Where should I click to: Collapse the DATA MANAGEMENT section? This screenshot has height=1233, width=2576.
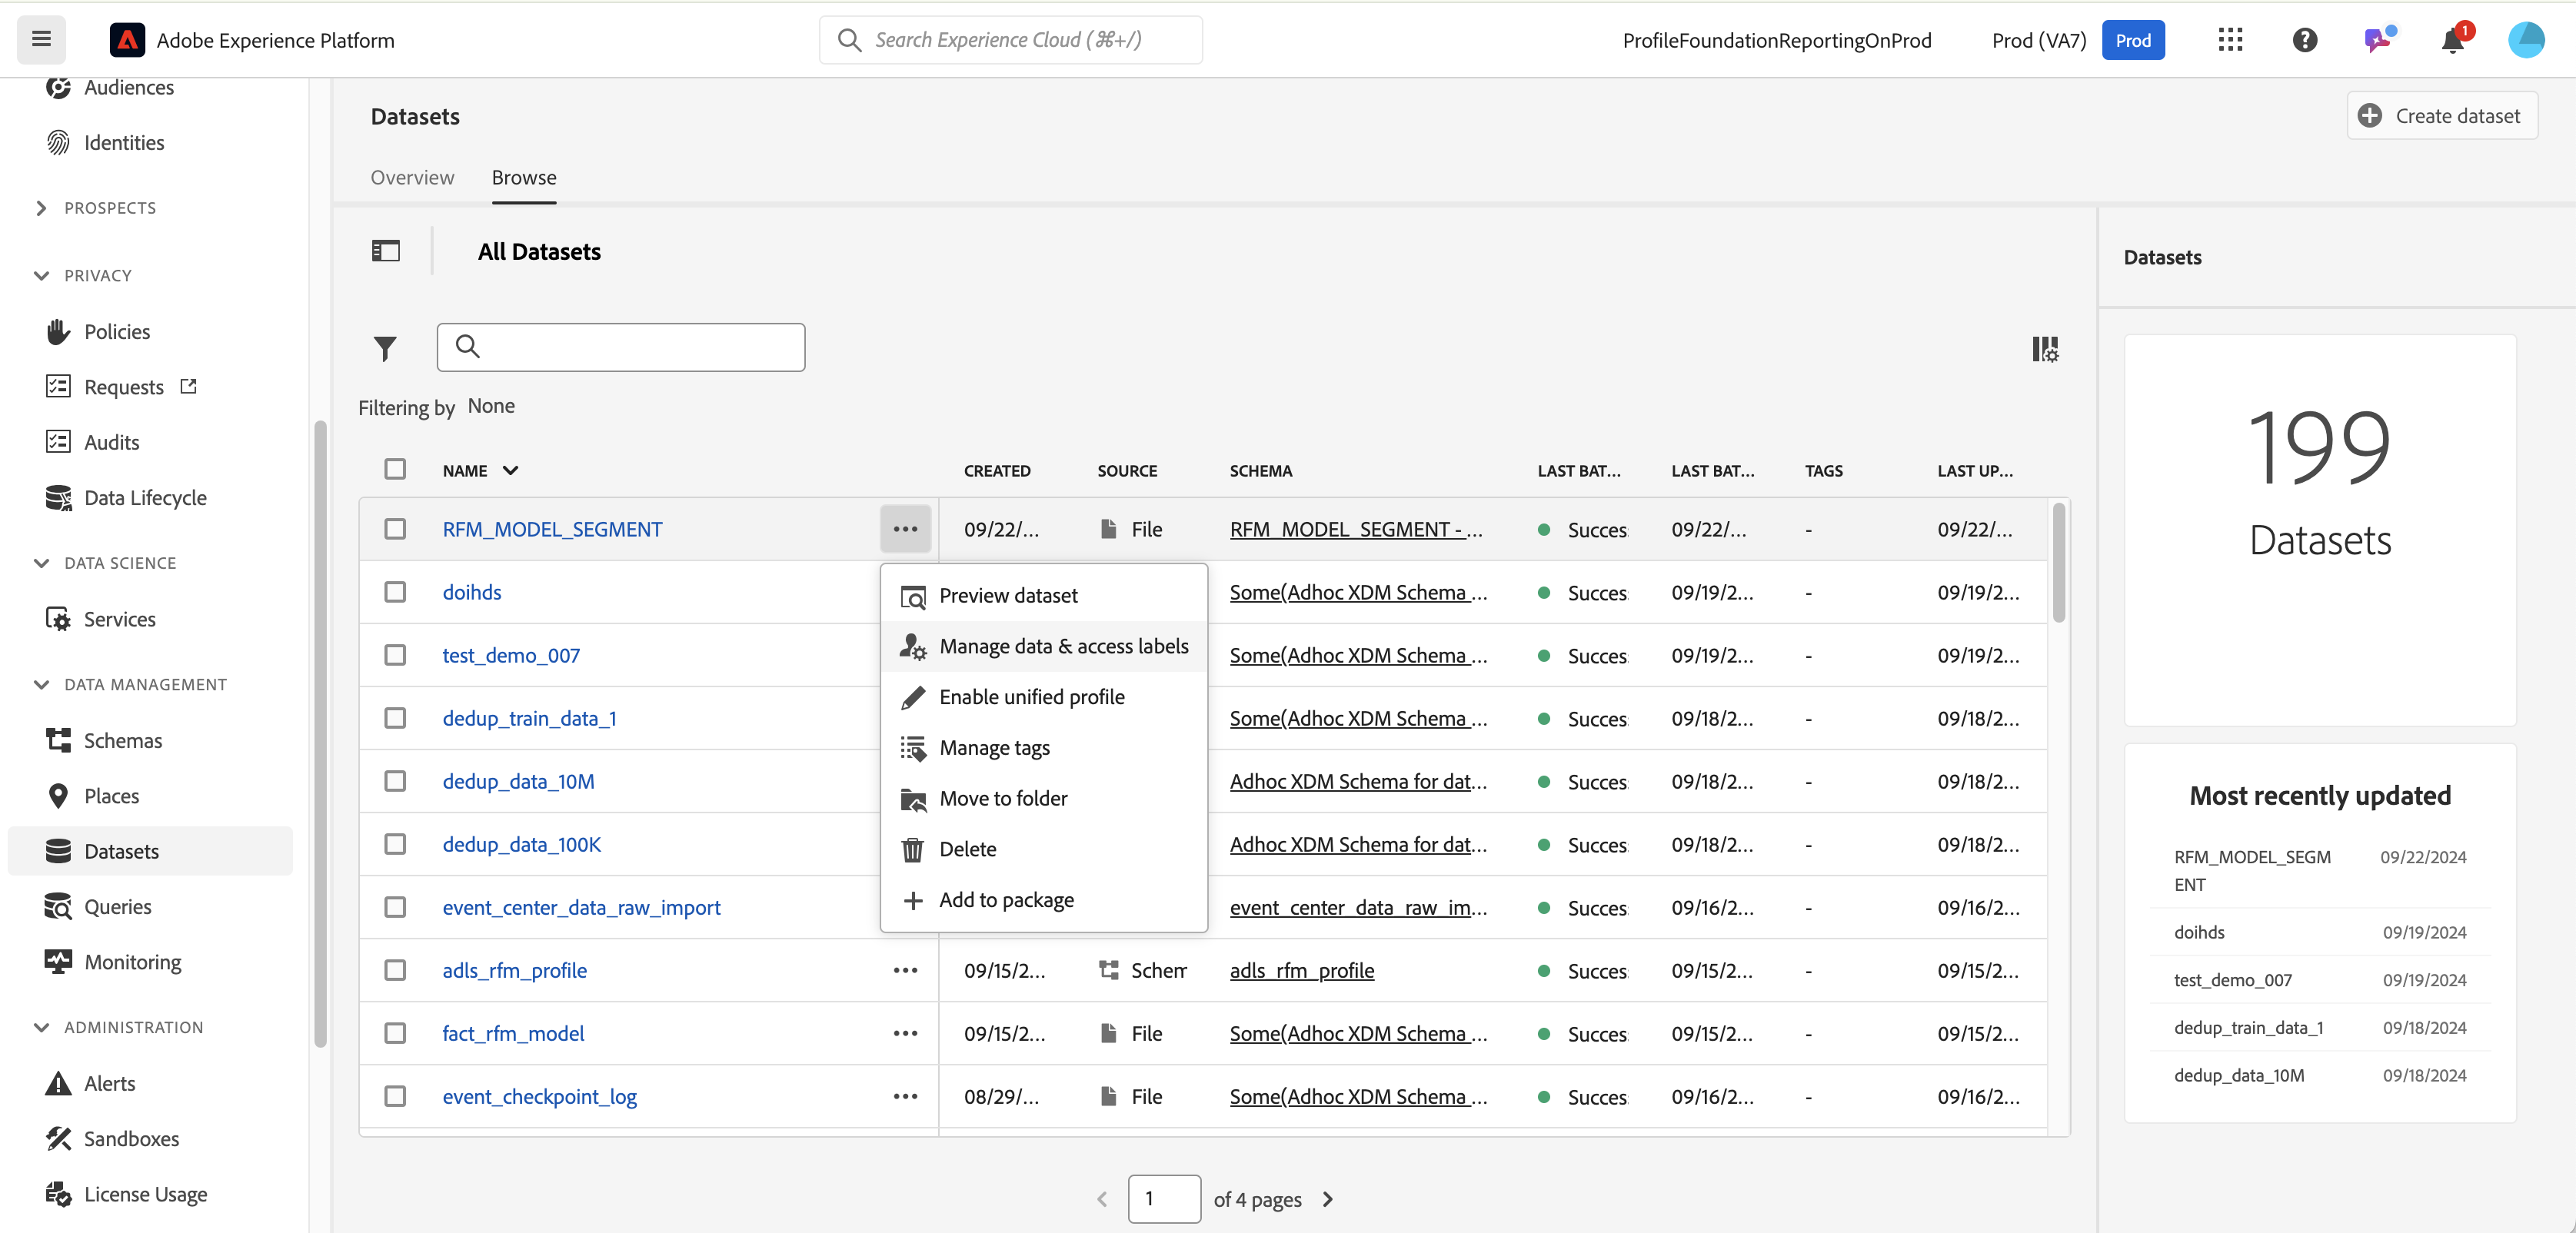41,685
